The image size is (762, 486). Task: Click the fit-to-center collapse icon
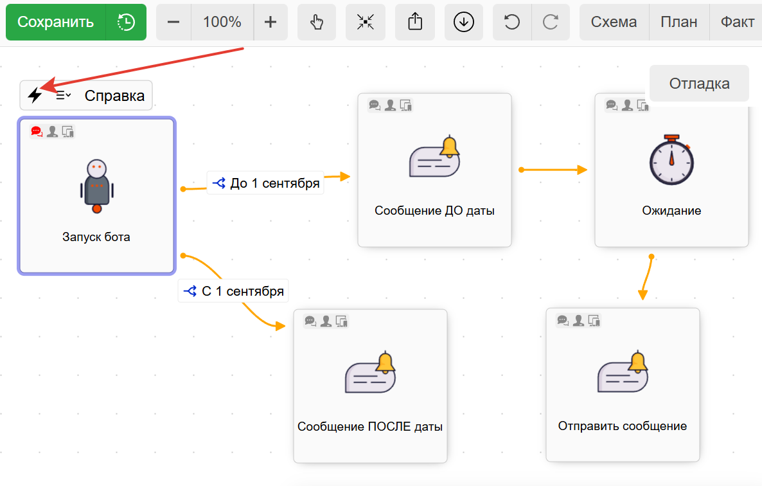pyautogui.click(x=365, y=22)
